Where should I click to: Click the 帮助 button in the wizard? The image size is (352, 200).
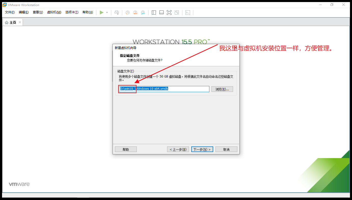click(x=126, y=149)
